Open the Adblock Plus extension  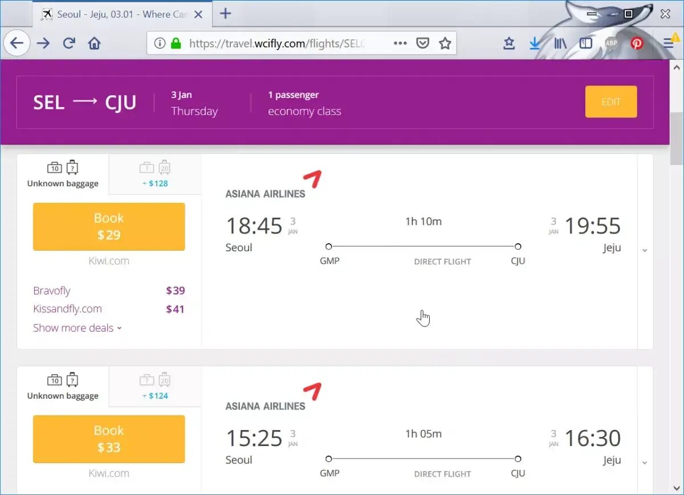coord(611,43)
